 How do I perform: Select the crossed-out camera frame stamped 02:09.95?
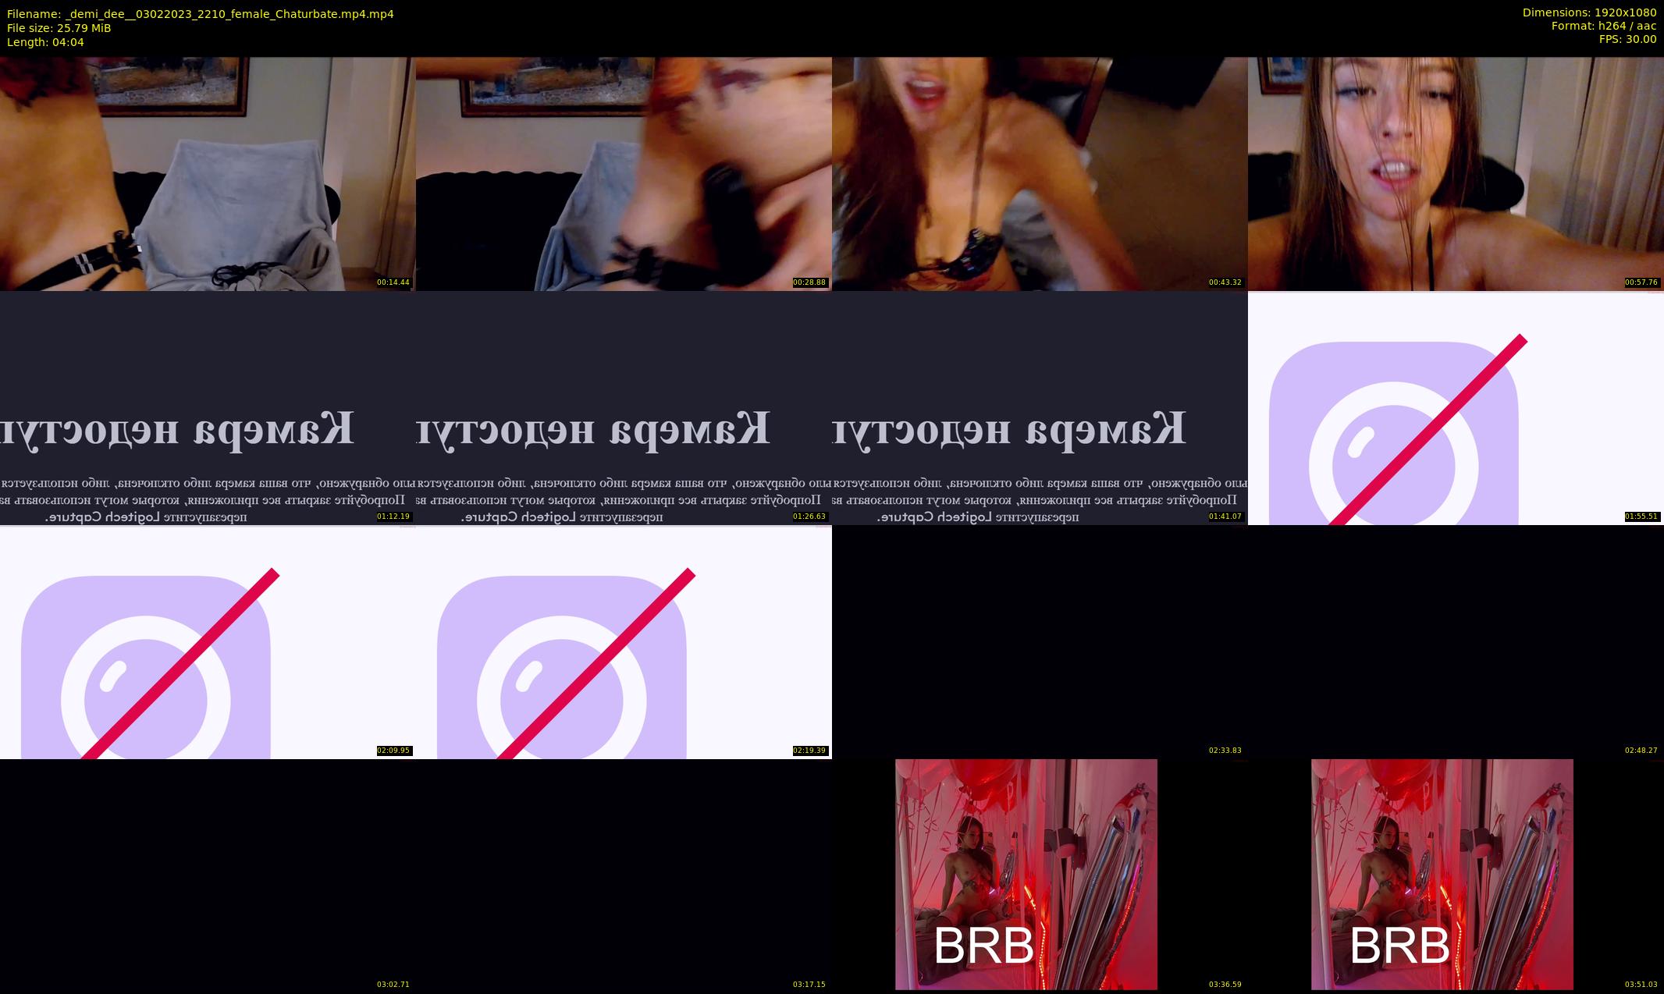[x=208, y=642]
